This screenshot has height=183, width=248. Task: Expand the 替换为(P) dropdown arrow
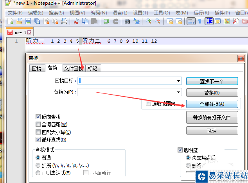[x=178, y=92]
